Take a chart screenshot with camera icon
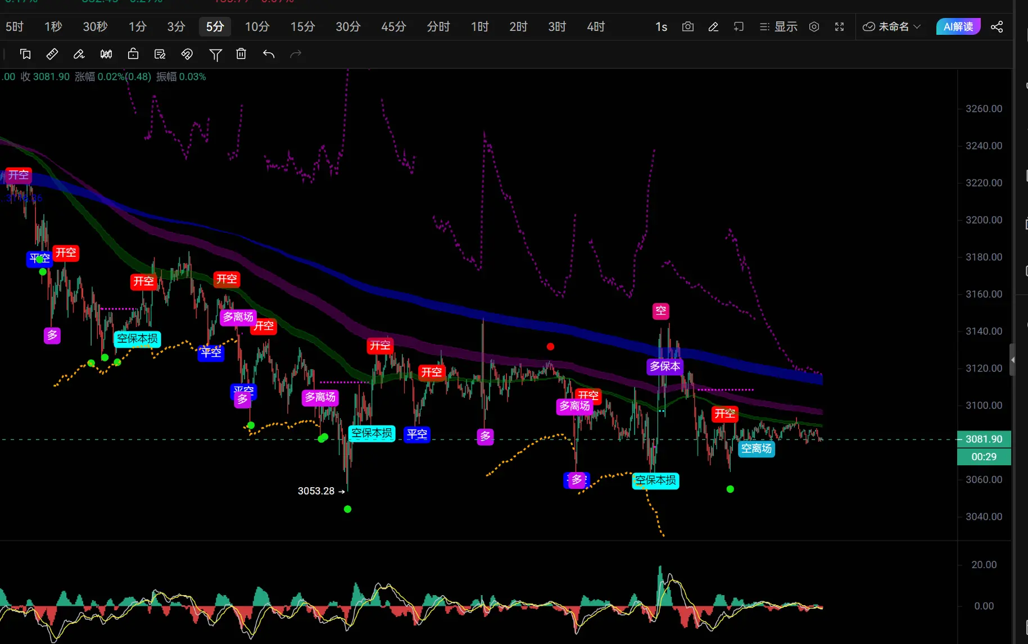The height and width of the screenshot is (644, 1028). point(687,27)
